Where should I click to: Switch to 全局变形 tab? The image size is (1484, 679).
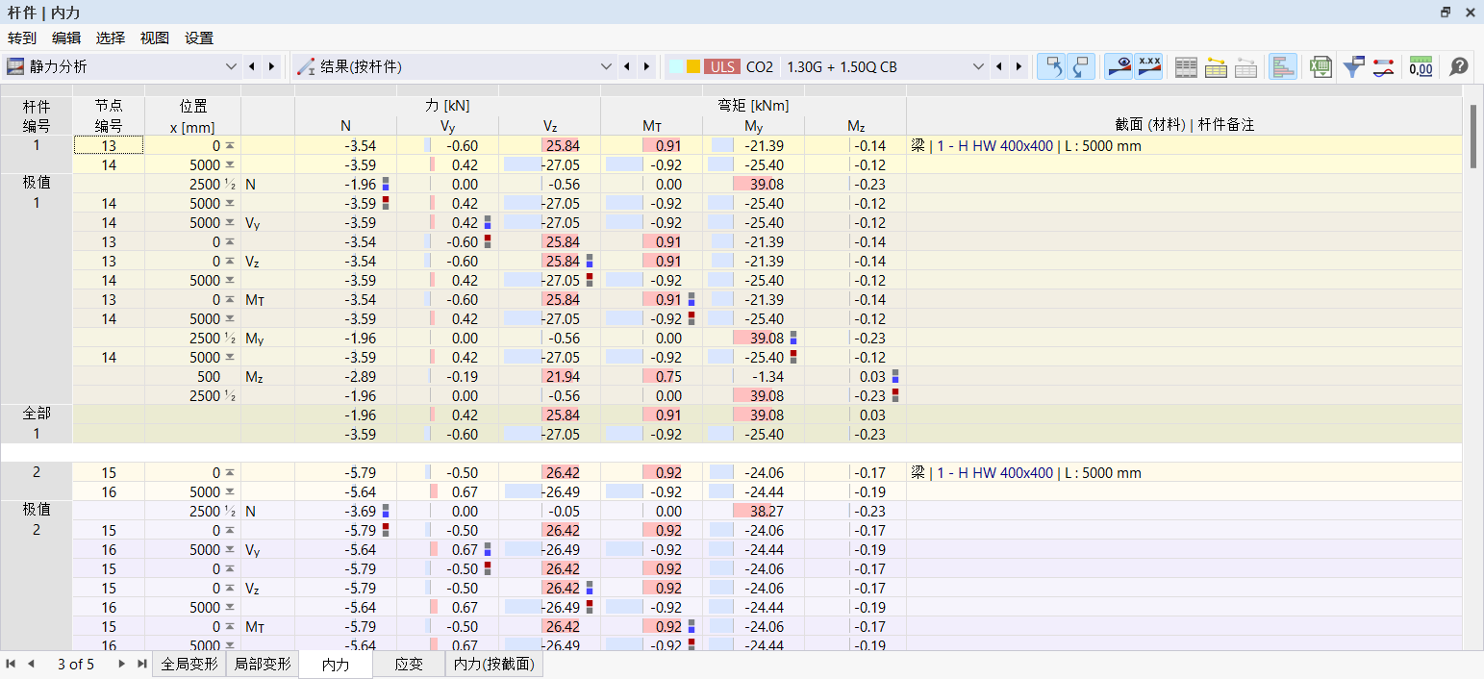189,665
